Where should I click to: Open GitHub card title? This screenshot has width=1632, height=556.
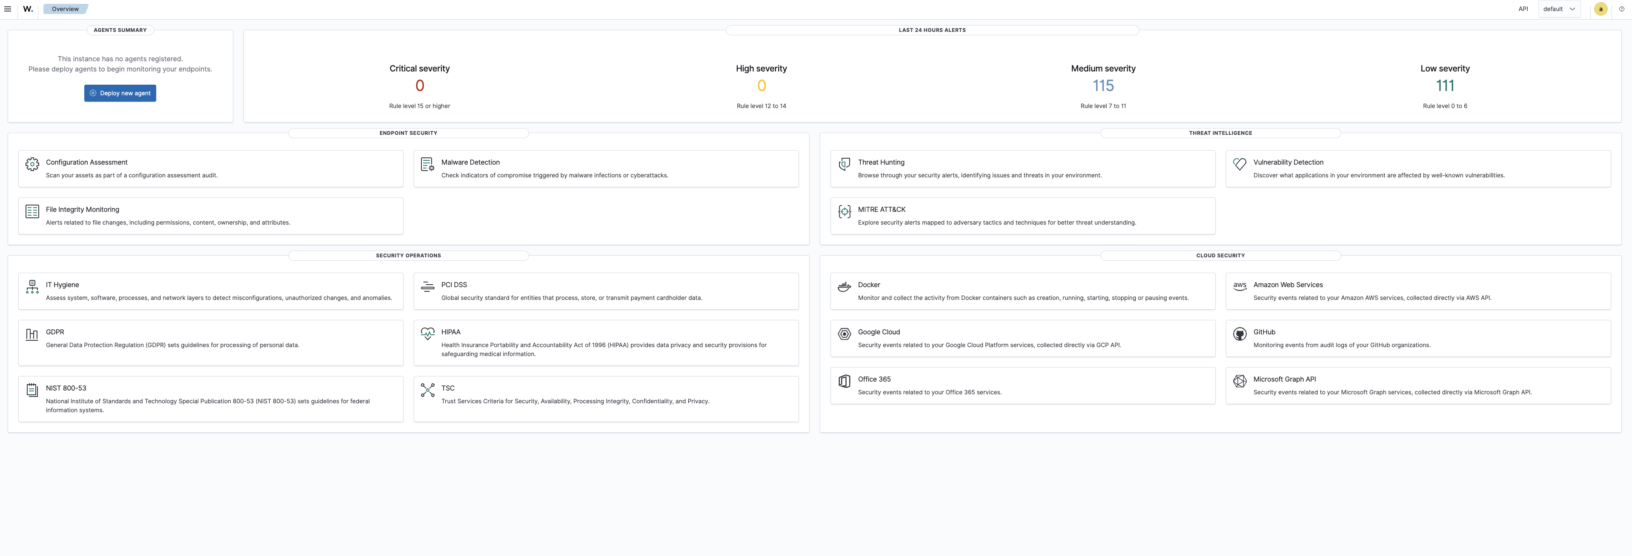click(1264, 332)
